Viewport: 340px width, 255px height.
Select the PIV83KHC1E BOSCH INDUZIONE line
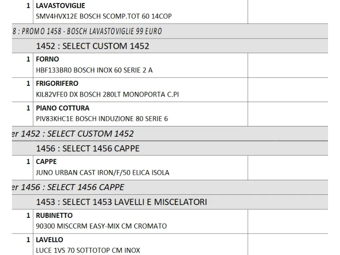[x=102, y=119]
